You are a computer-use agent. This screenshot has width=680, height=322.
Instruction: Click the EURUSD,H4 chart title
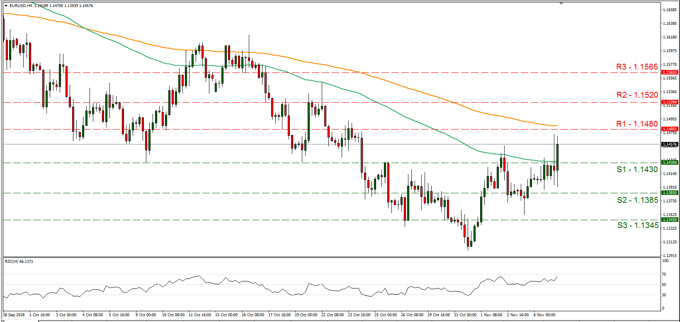tap(21, 6)
